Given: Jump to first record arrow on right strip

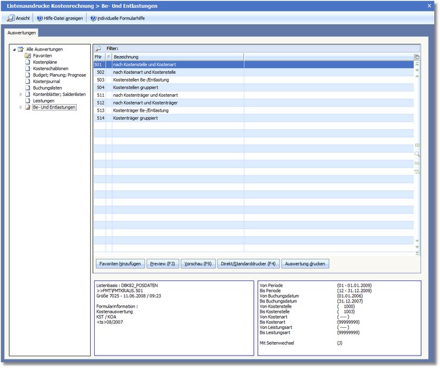Looking at the screenshot, I should (x=417, y=65).
